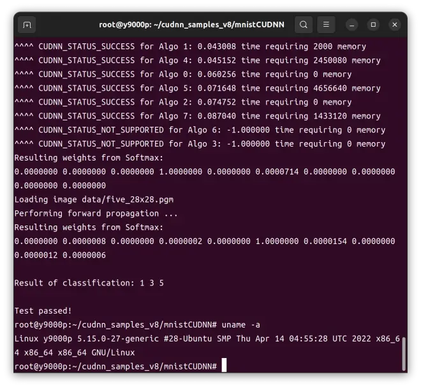Close the terminal window
This screenshot has height=388, width=421.
(x=395, y=25)
